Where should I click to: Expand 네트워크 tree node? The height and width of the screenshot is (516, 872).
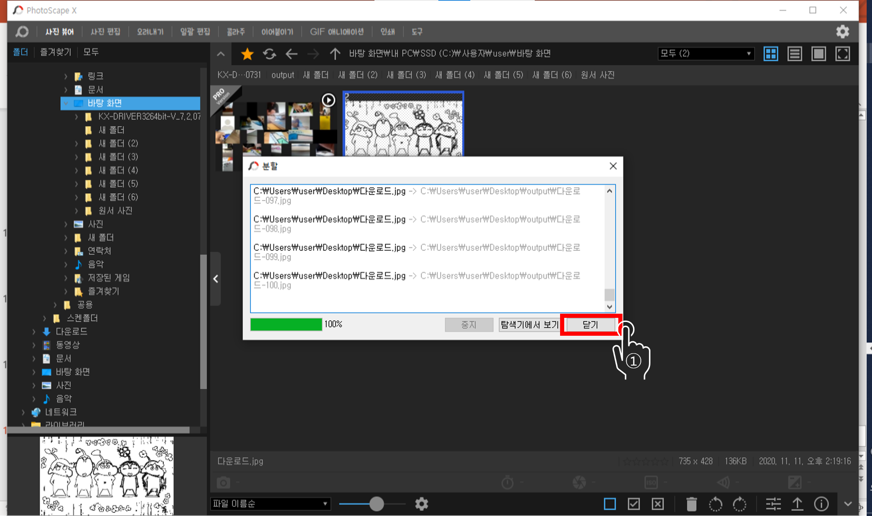23,412
